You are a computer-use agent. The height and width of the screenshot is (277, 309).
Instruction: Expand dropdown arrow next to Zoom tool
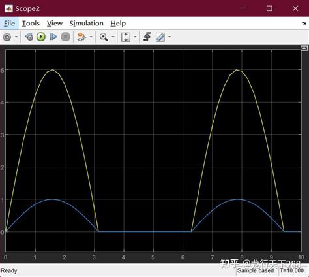(113, 37)
